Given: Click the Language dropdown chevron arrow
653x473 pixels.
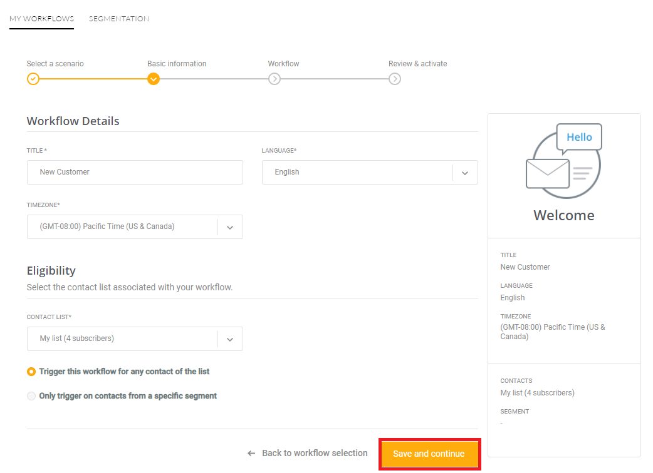Looking at the screenshot, I should 465,173.
